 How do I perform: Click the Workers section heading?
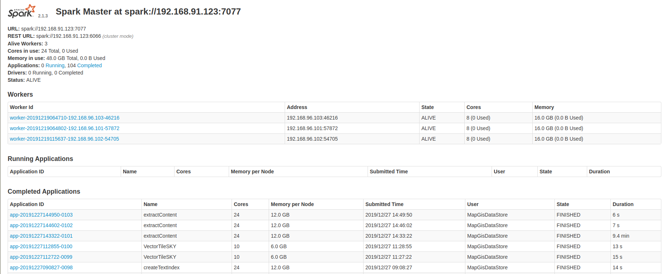[x=20, y=94]
